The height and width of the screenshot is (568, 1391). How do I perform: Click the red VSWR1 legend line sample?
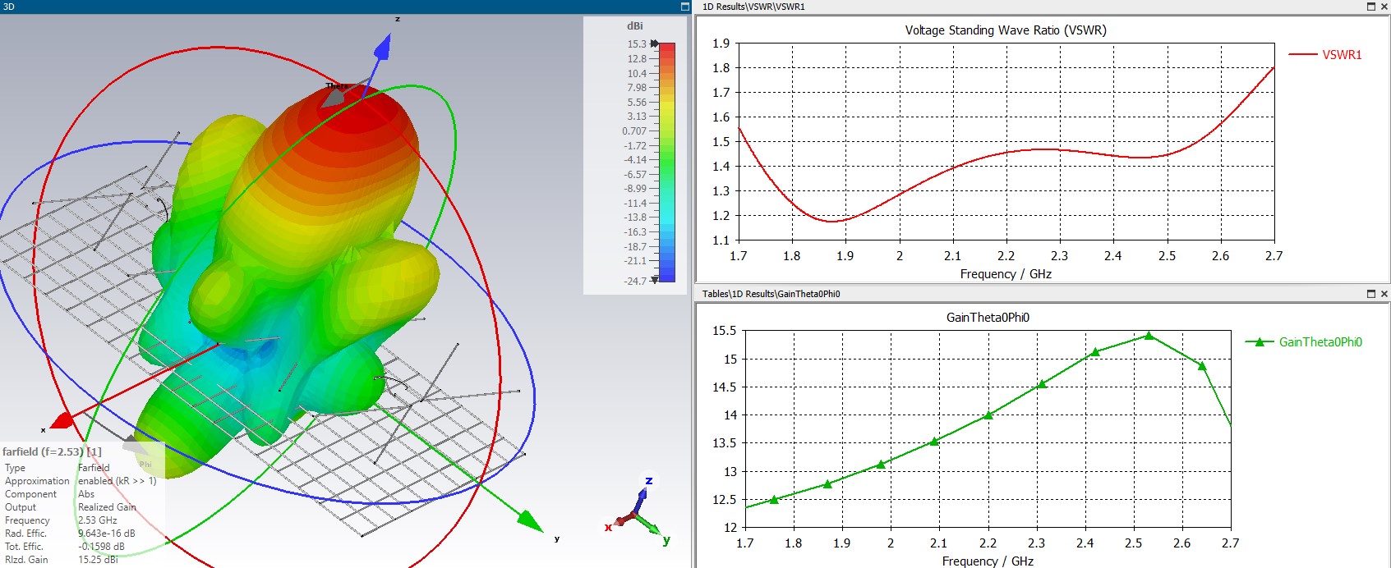(1302, 55)
